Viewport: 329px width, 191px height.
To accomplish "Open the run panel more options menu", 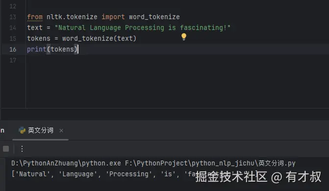I will click(22, 149).
